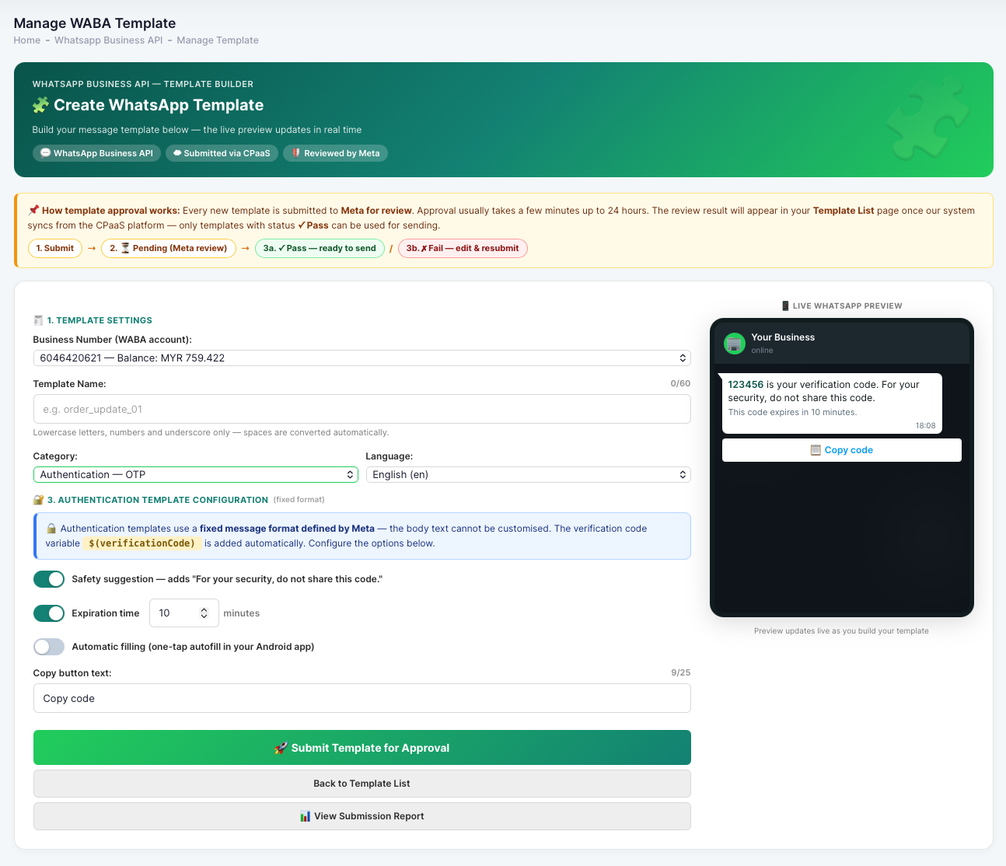This screenshot has height=866, width=1006.
Task: Click the rocket icon on the Submit button
Action: click(281, 748)
